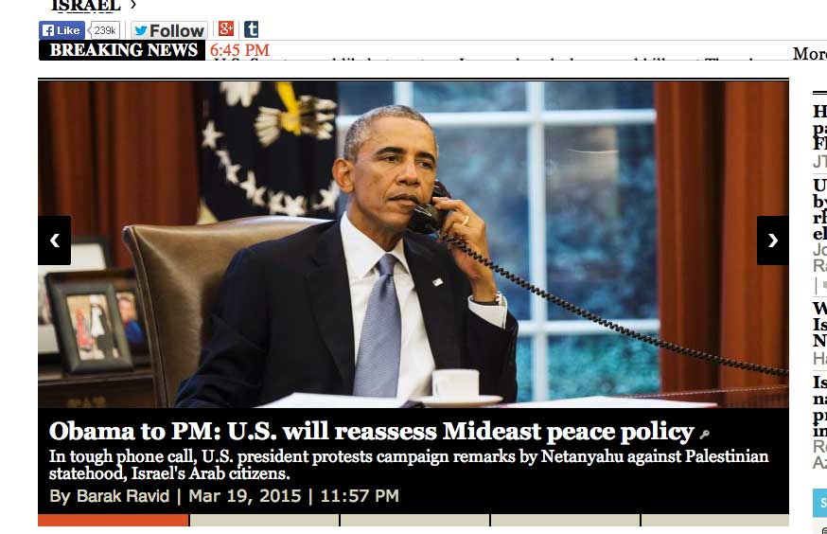Click the Obama phone call photo
Screen dimensions: 827x534
point(413,244)
